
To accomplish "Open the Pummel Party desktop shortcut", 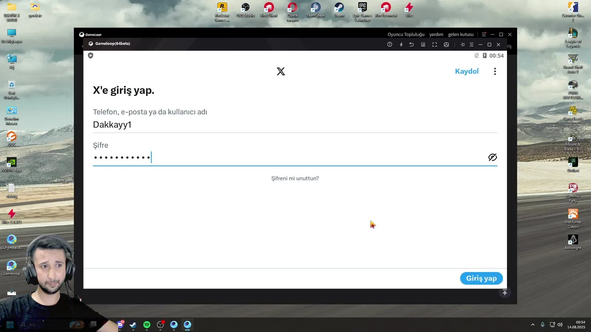I will tap(573, 193).
